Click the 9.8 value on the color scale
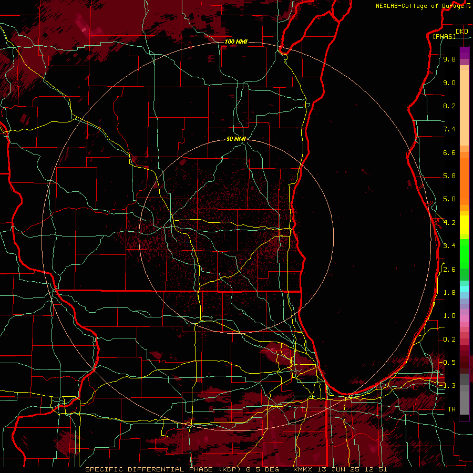Image resolution: width=473 pixels, height=473 pixels. click(449, 59)
